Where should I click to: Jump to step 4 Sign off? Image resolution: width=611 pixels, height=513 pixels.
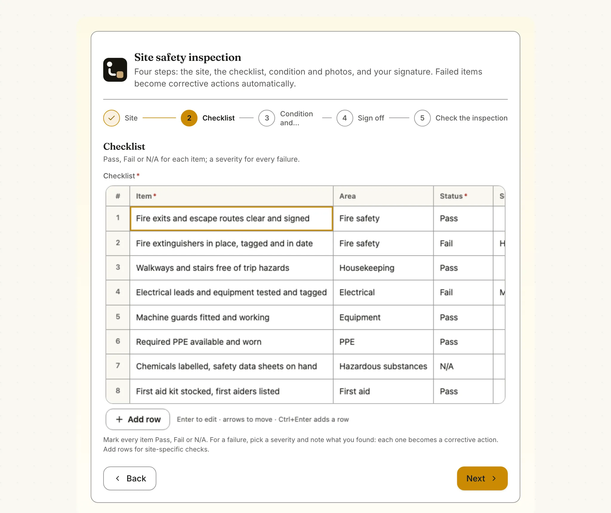pos(360,118)
